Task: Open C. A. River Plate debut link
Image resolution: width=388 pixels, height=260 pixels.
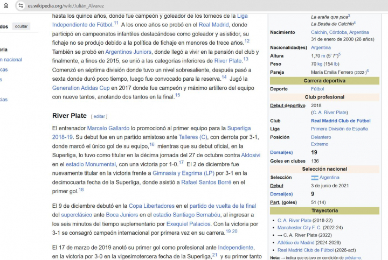Action: click(330, 113)
